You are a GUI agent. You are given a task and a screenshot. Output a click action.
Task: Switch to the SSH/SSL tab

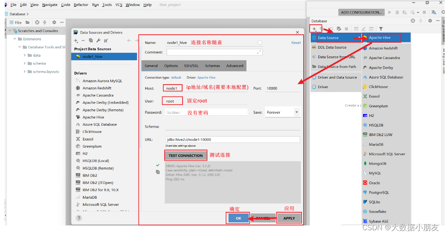coord(191,66)
